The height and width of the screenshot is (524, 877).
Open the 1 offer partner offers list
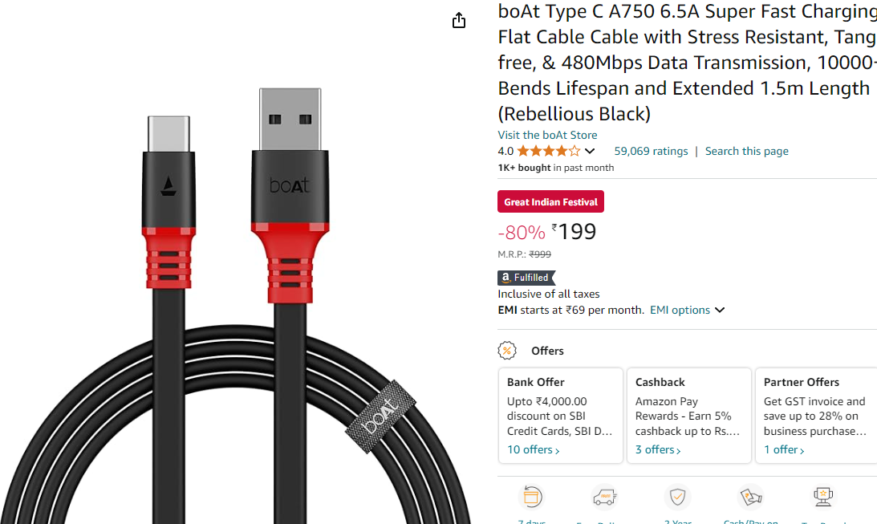[x=784, y=449]
